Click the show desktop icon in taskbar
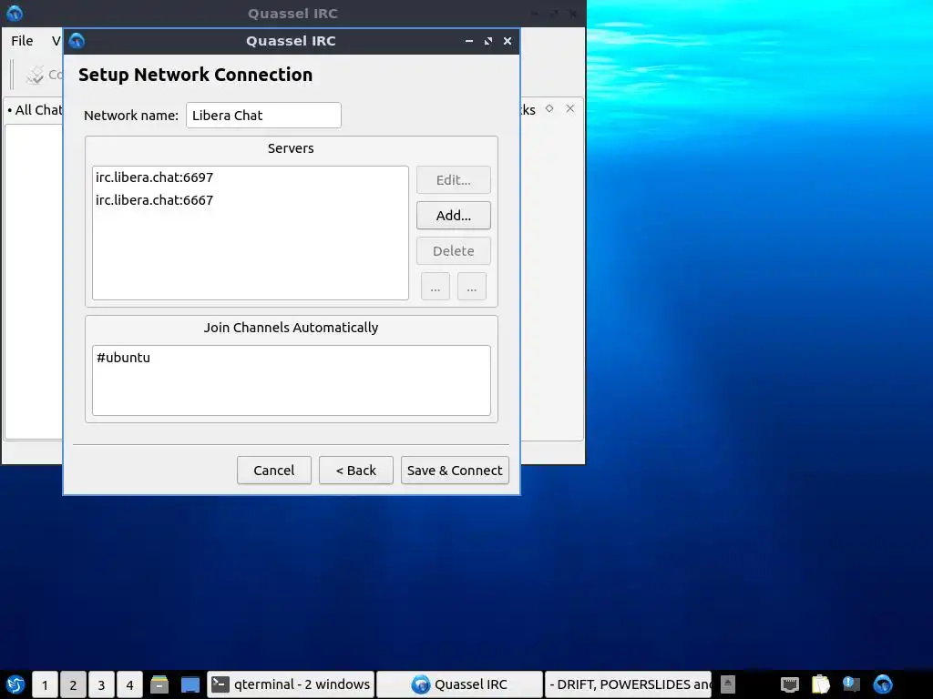The height and width of the screenshot is (699, 933). click(x=190, y=684)
